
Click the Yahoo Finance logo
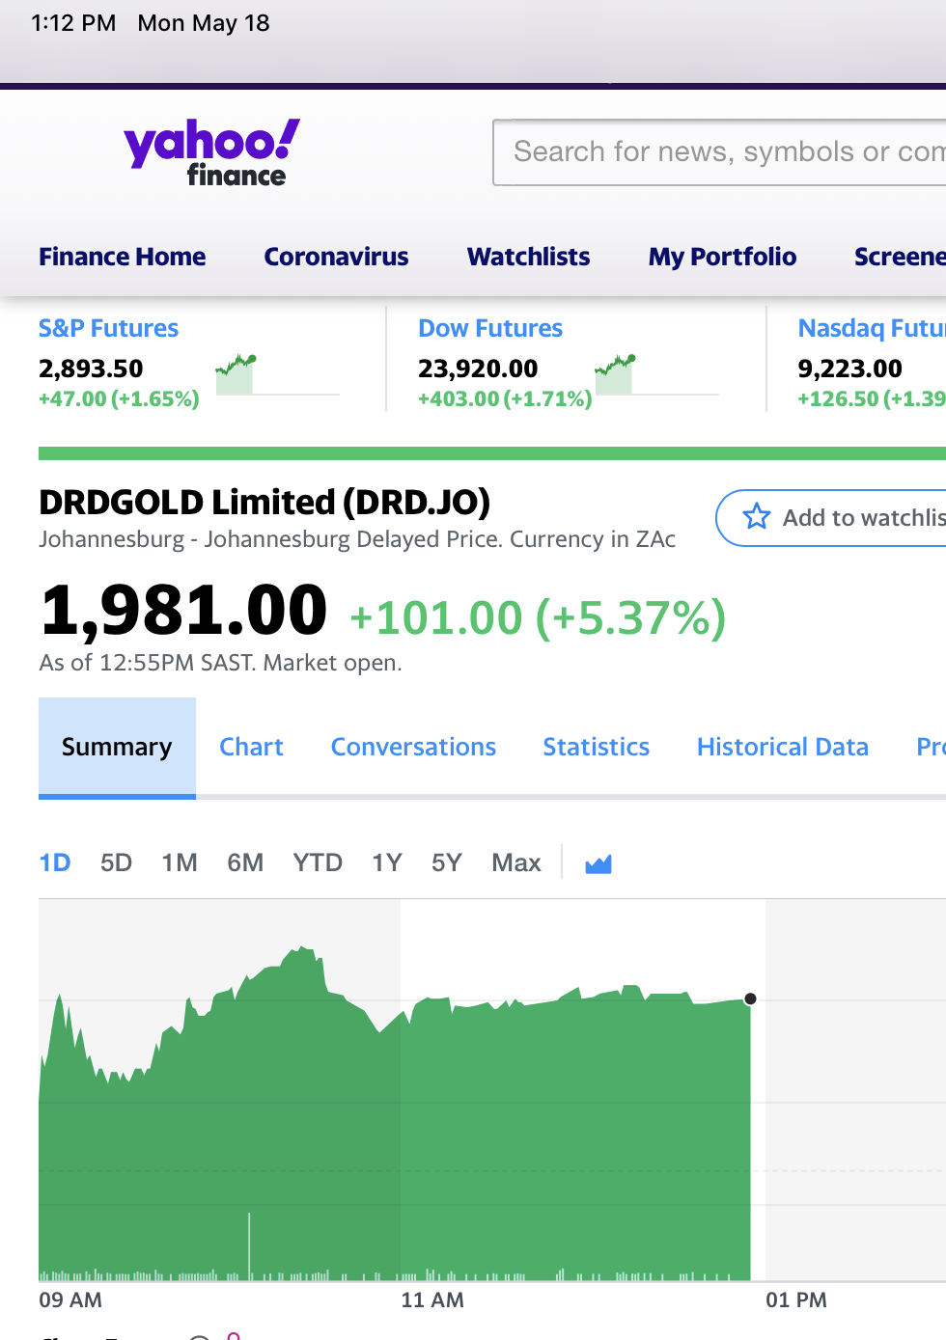coord(211,152)
